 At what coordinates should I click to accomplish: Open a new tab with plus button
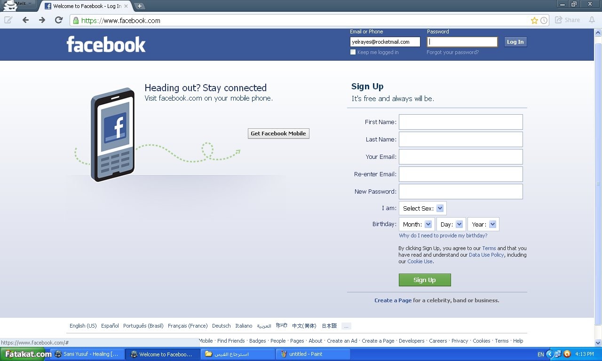tap(140, 6)
